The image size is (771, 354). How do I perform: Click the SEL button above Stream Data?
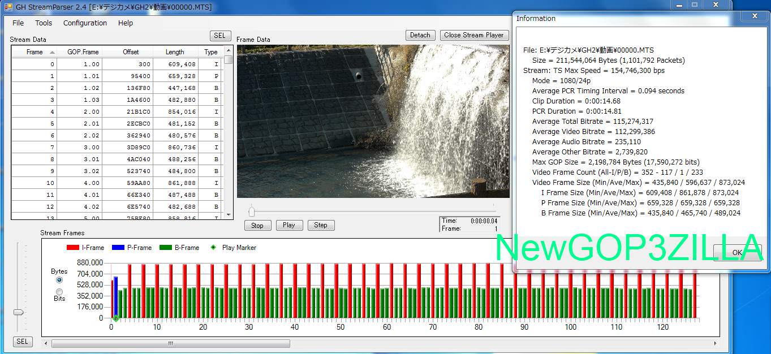[x=219, y=36]
